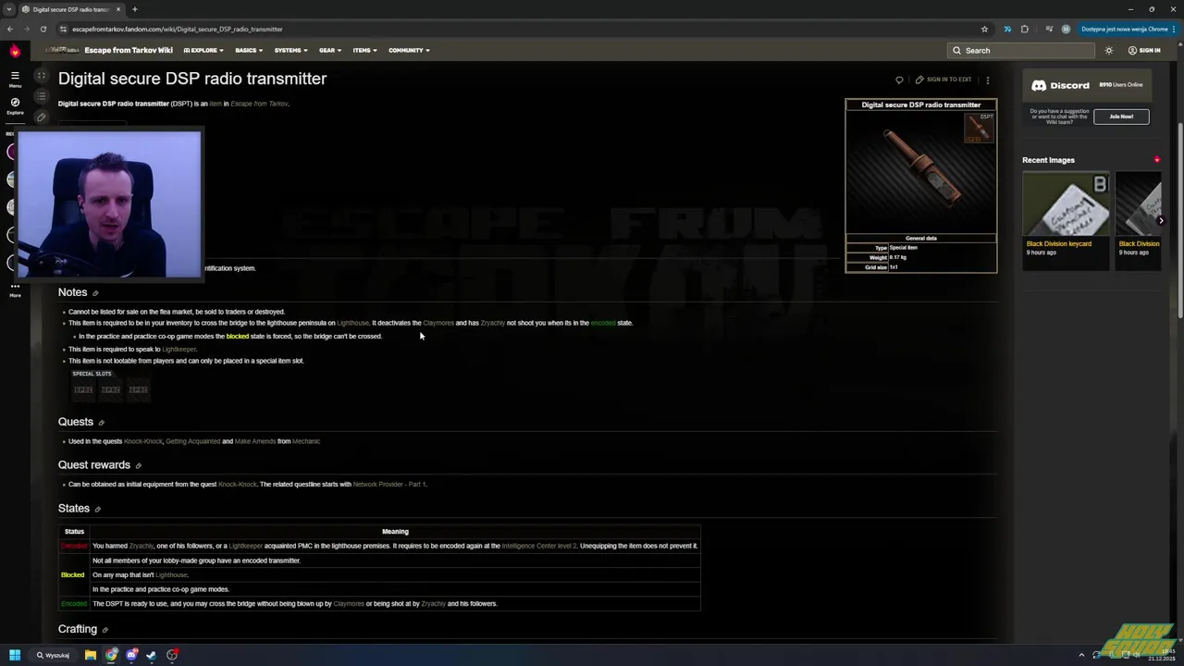The width and height of the screenshot is (1184, 666).
Task: Click SIGN IN TO EDIT
Action: point(943,80)
